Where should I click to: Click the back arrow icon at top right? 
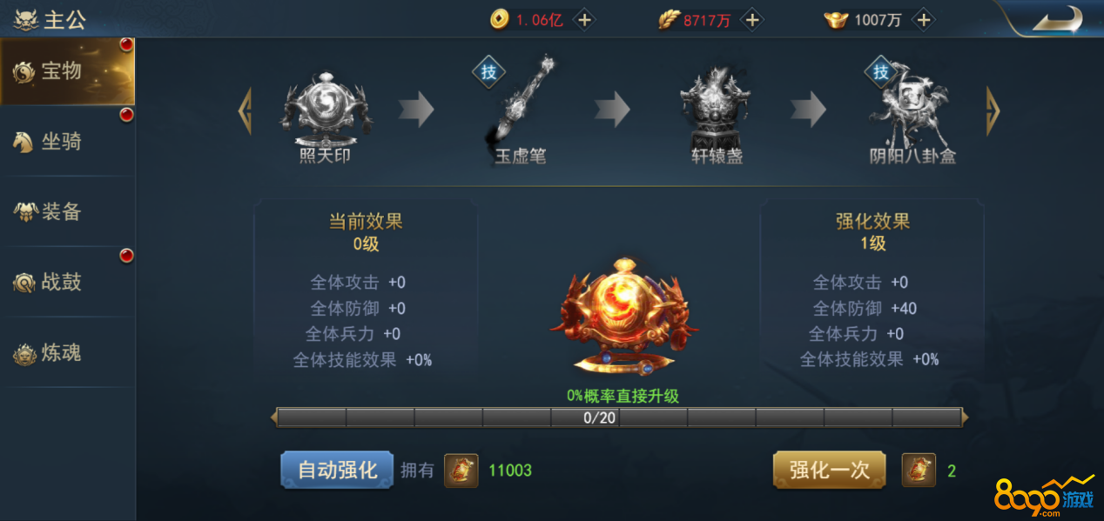1057,20
